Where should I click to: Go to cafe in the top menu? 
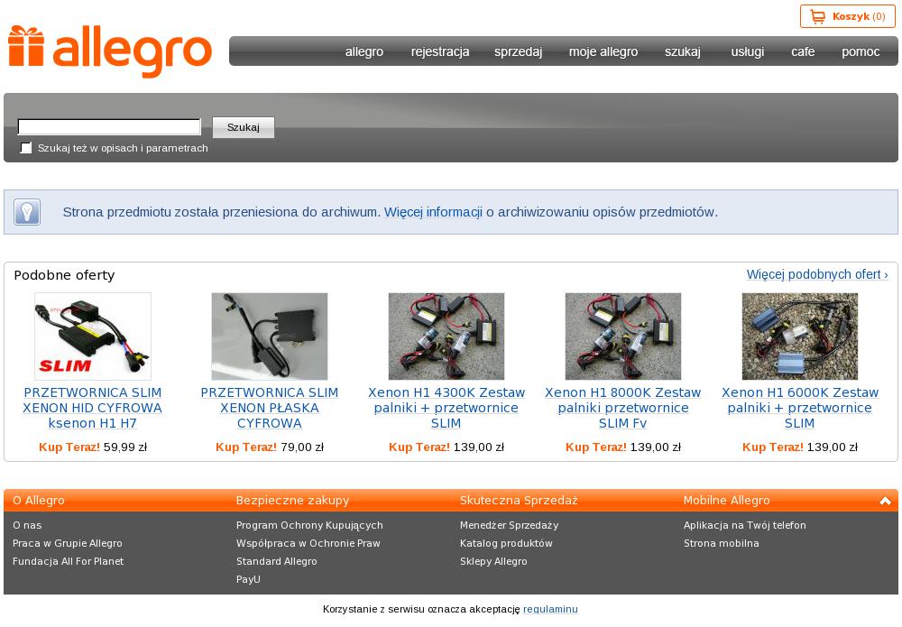[803, 51]
